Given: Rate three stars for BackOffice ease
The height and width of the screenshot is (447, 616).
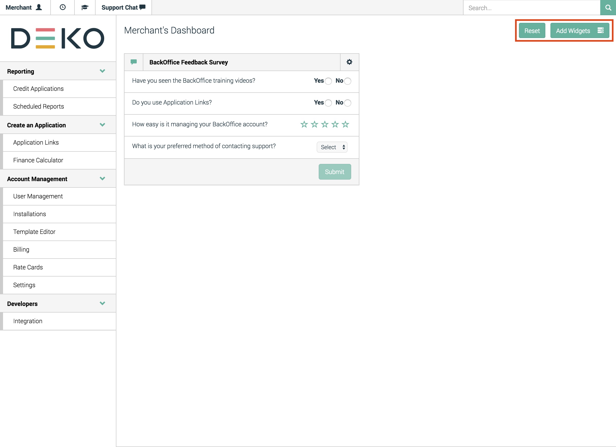Looking at the screenshot, I should pyautogui.click(x=325, y=124).
